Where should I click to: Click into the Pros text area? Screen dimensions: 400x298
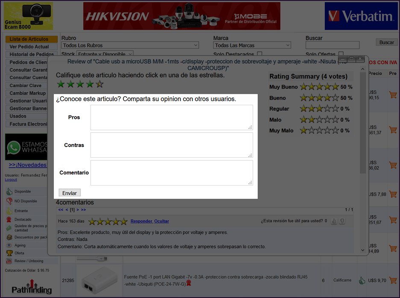point(171,117)
